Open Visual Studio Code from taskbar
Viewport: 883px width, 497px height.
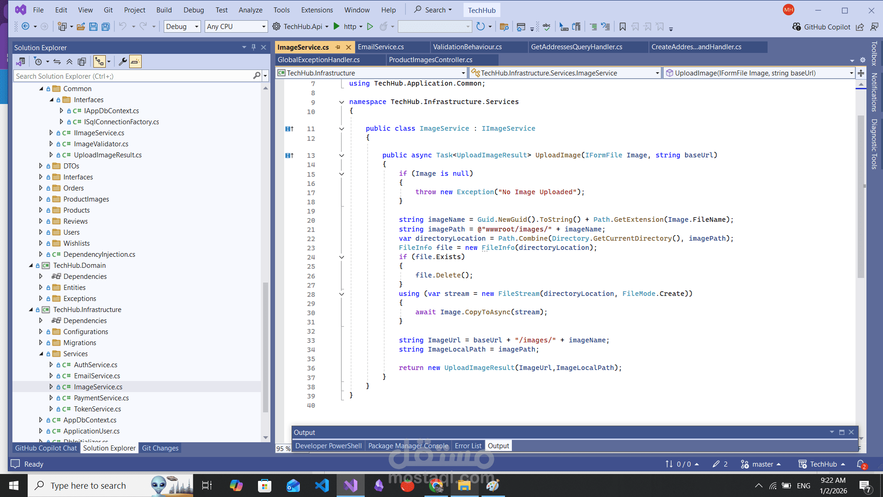pyautogui.click(x=322, y=485)
